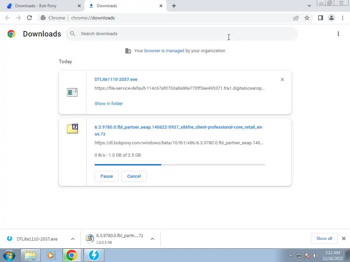Viewport: 350px width, 262px height.
Task: Open the 6.3.9780.0.fbl_partner_eeap 7z link
Action: click(179, 131)
